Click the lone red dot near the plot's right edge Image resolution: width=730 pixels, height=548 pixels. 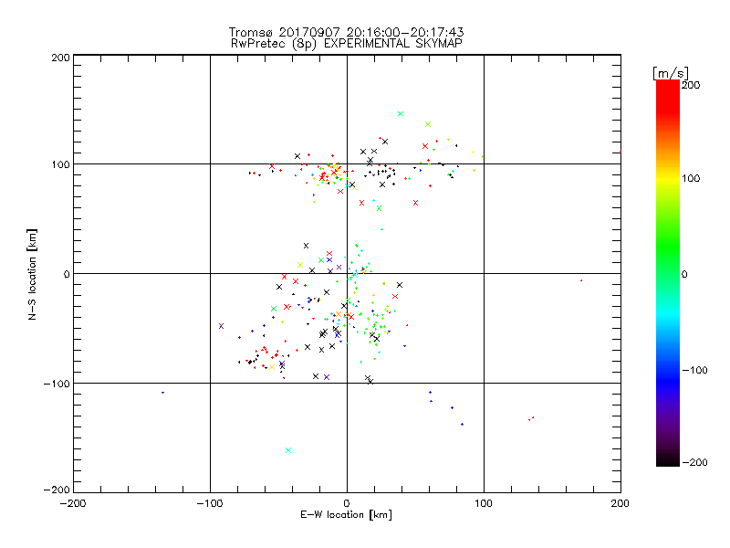[x=581, y=280]
